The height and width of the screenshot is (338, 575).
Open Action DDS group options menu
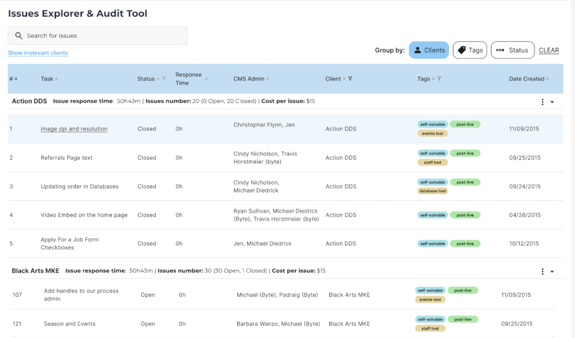coord(542,102)
